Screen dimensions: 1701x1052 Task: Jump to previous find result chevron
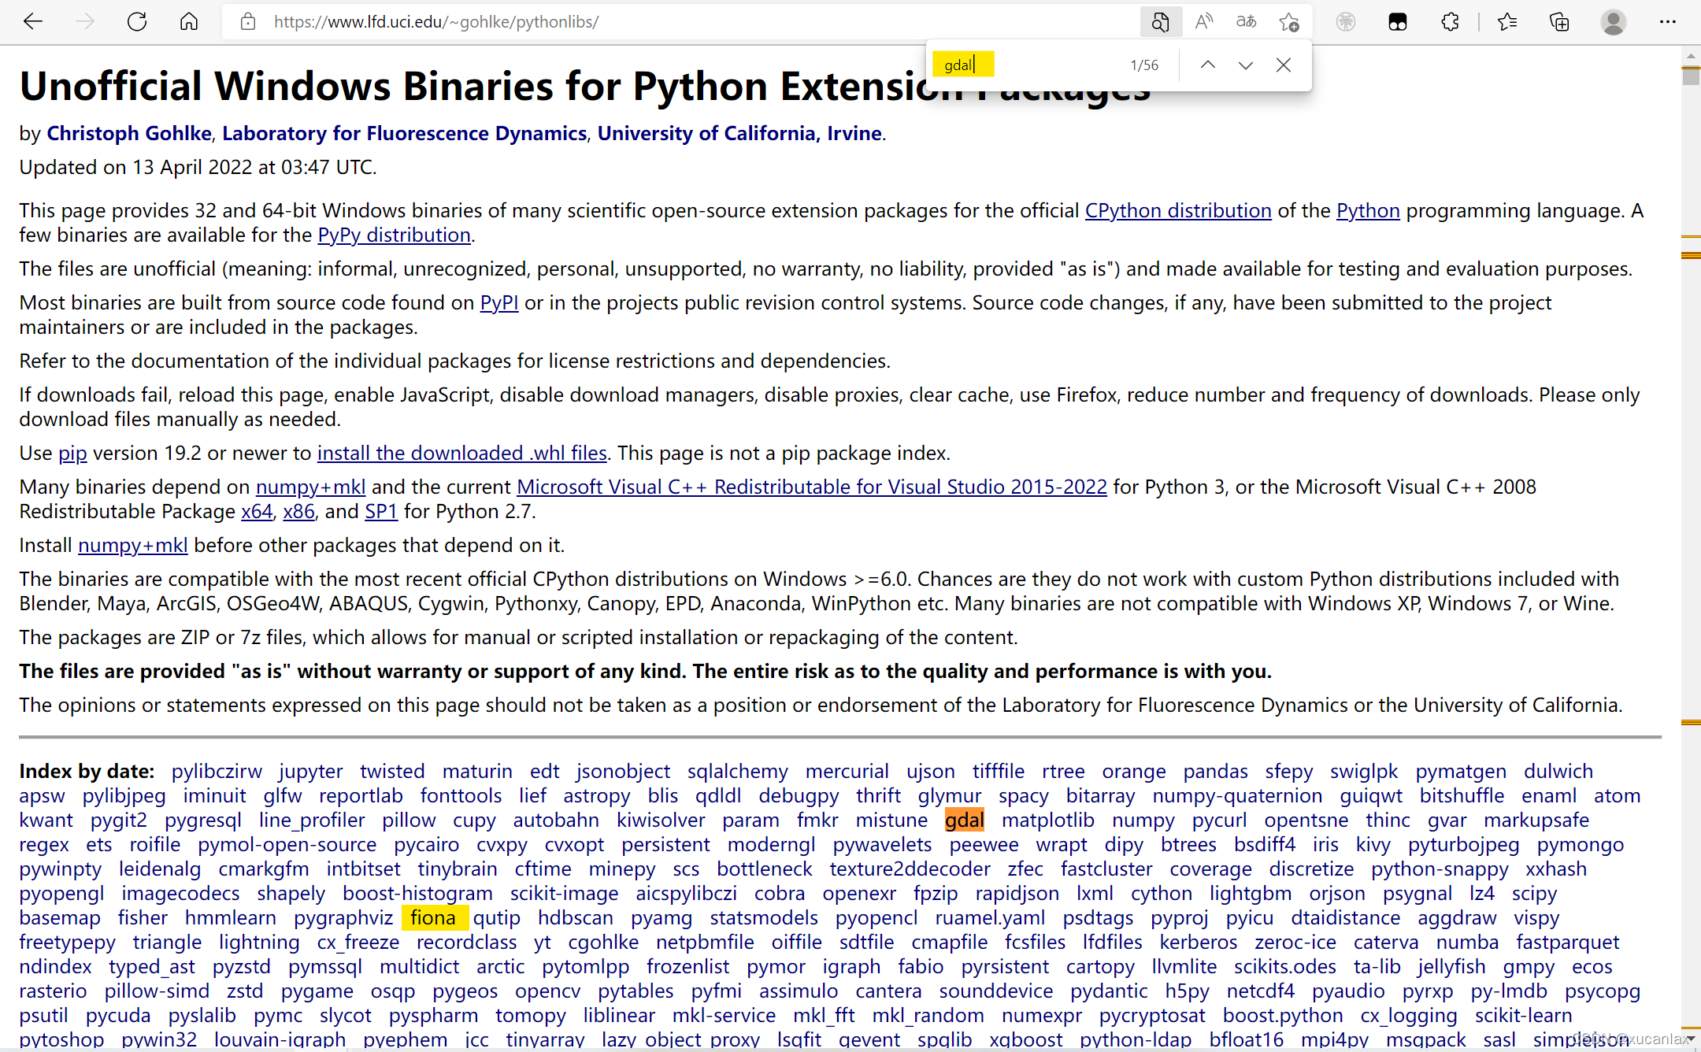[1207, 65]
